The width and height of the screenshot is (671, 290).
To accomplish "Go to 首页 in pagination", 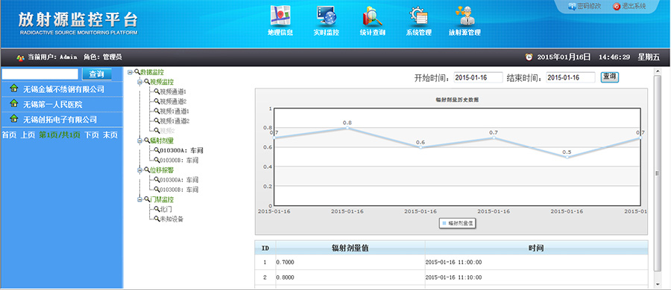I will (x=9, y=135).
